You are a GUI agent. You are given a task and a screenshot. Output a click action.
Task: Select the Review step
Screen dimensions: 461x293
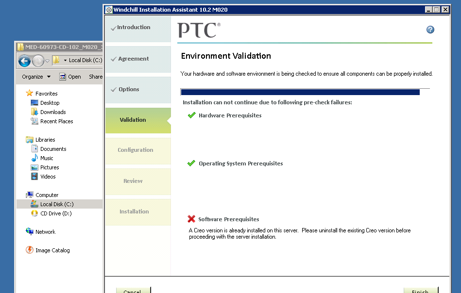(138, 182)
